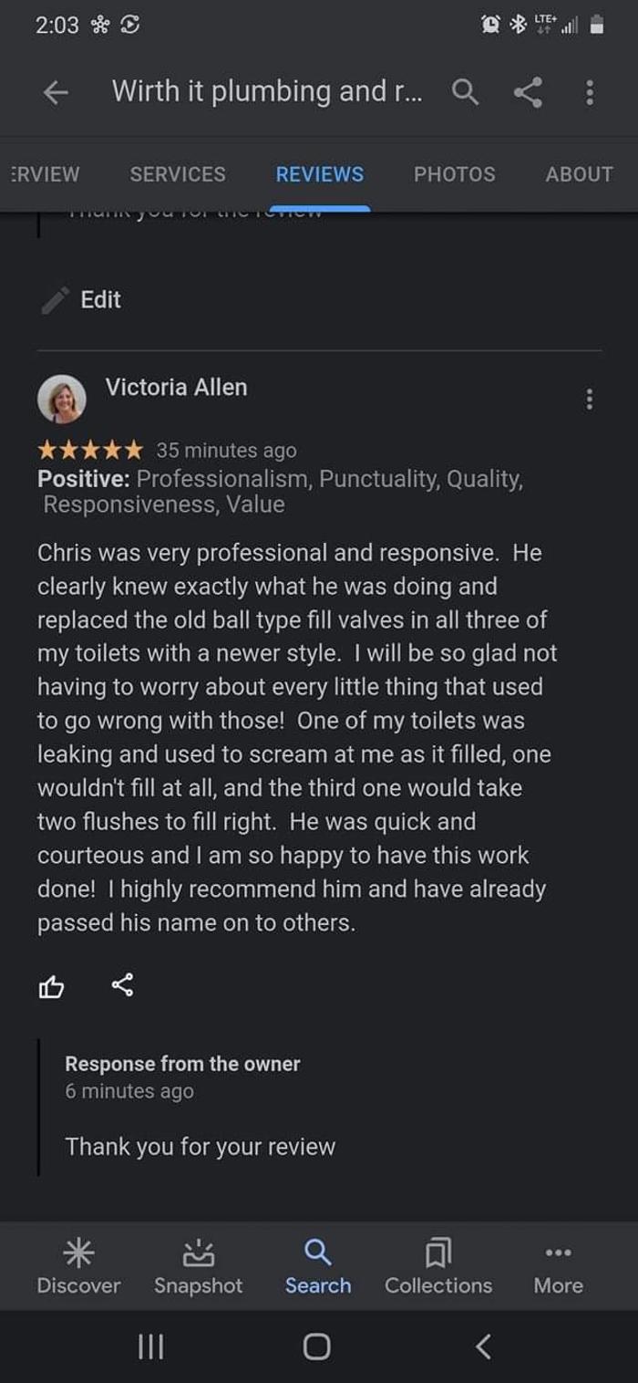Share Victoria Allen's review

(x=122, y=985)
